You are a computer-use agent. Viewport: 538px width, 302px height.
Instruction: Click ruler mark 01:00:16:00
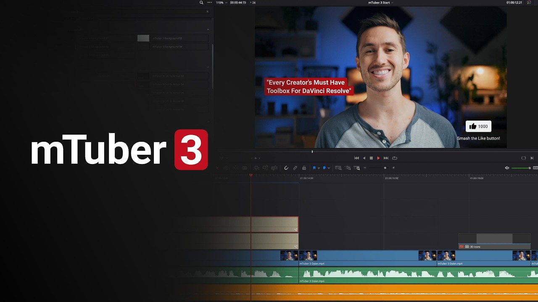(392, 178)
